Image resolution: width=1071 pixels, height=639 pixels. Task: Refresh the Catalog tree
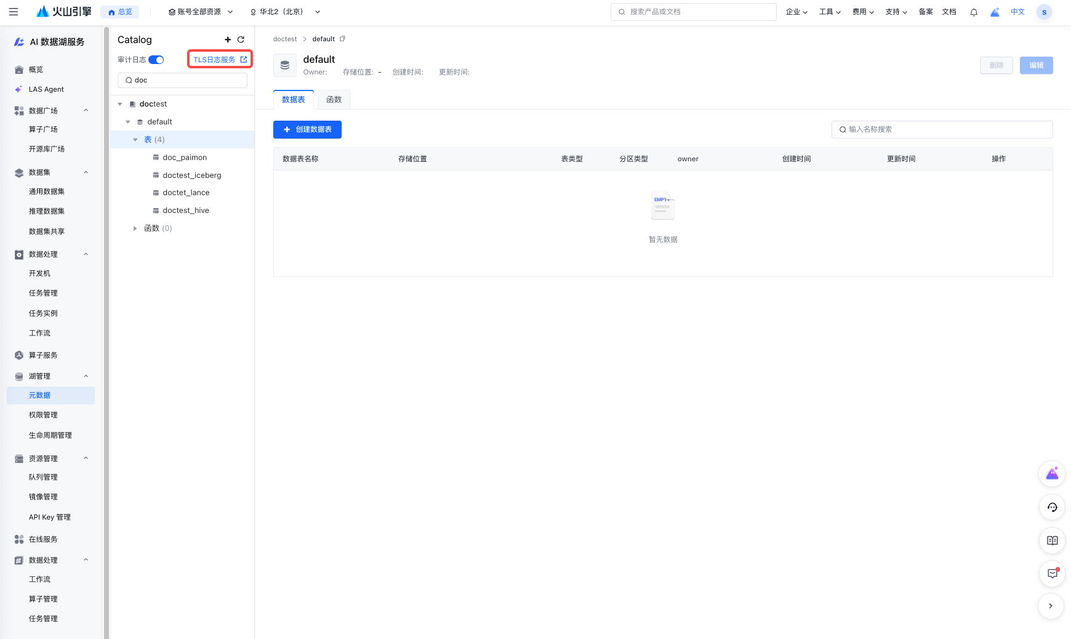click(x=241, y=39)
